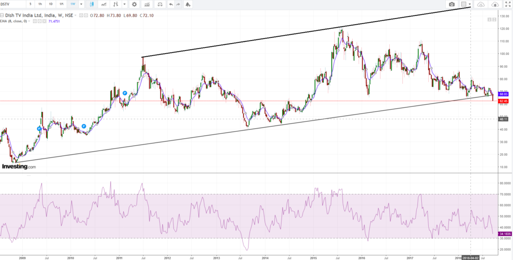
Task: Choose the bars chart style icon
Action: [x=116, y=4]
